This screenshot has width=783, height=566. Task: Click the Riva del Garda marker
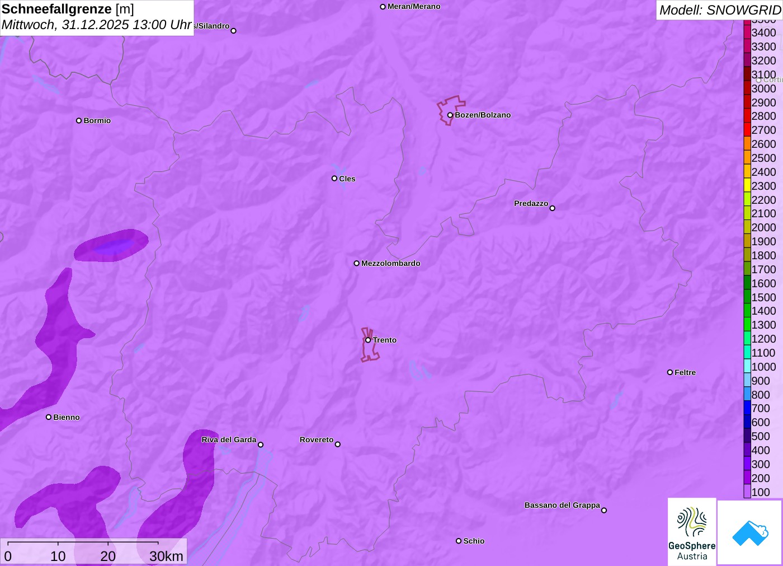click(x=261, y=445)
